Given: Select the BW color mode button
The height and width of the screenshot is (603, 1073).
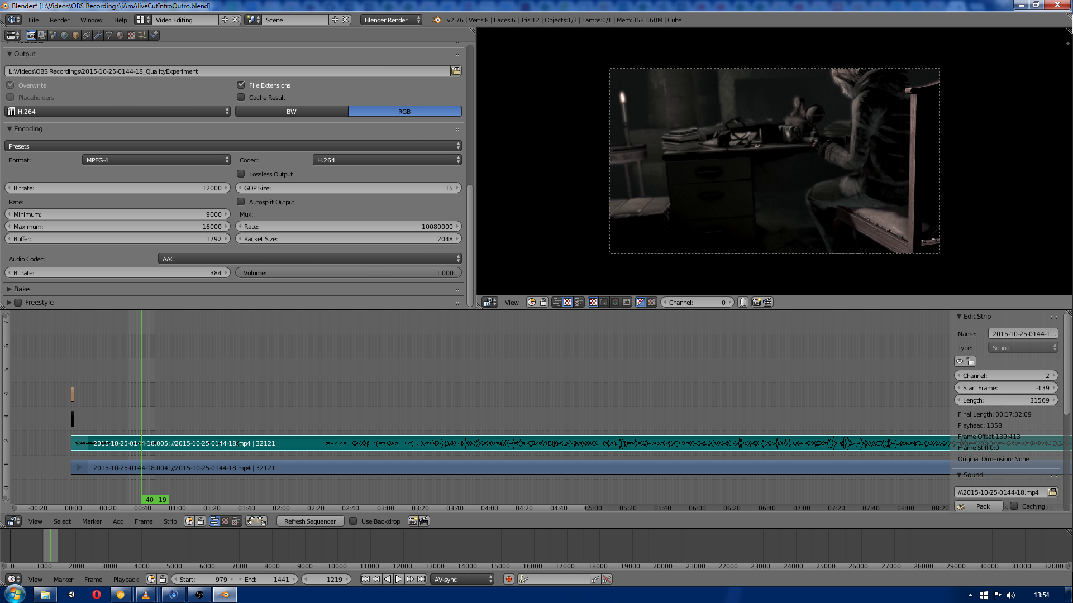Looking at the screenshot, I should coord(292,111).
